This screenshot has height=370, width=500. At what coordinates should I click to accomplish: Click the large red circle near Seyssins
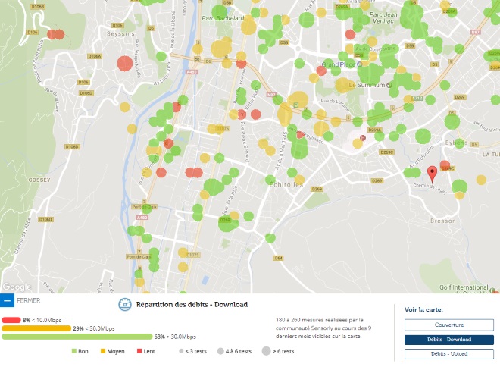tap(124, 64)
